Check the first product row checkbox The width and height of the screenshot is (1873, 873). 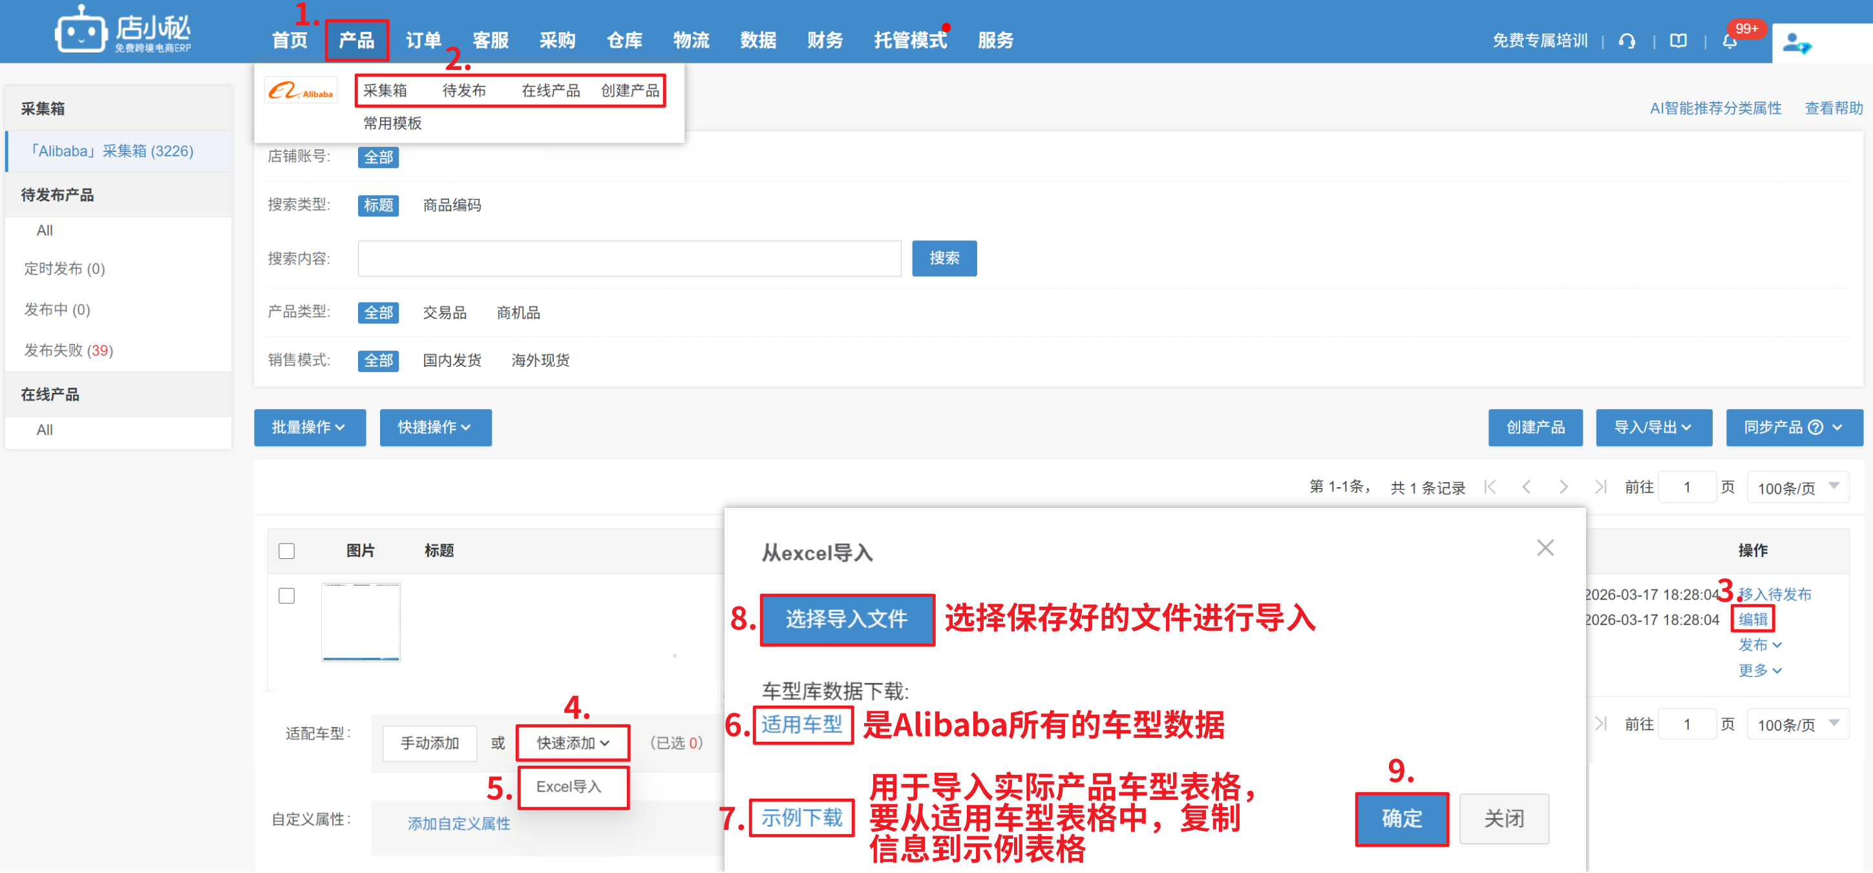286,595
